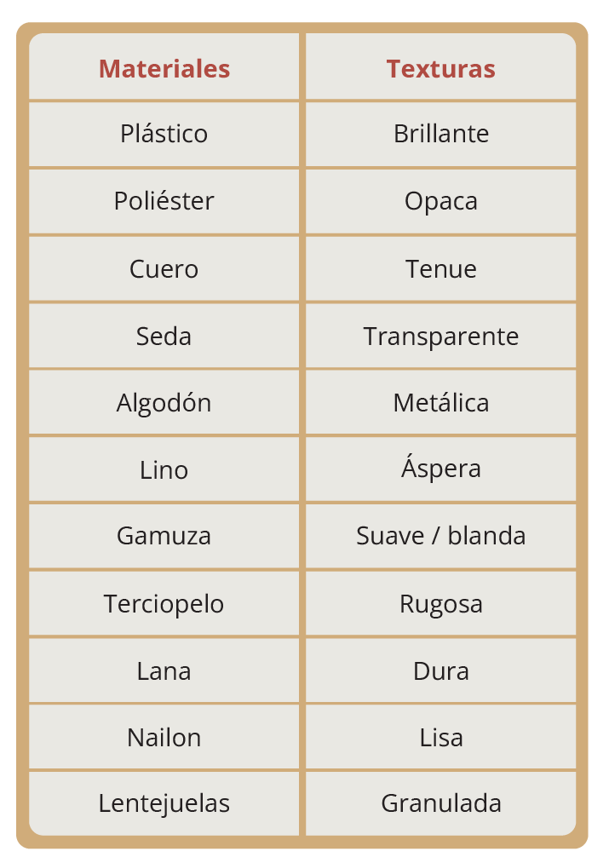Click the Seda material cell
This screenshot has width=609, height=863.
164,336
